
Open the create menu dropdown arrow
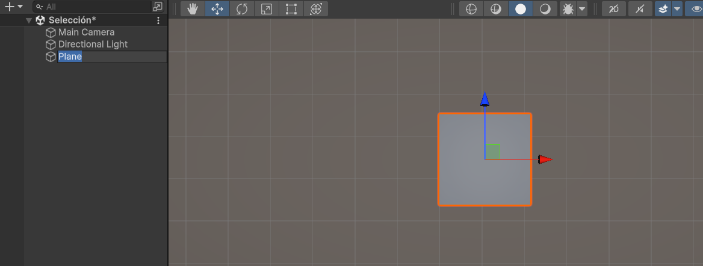click(x=20, y=7)
